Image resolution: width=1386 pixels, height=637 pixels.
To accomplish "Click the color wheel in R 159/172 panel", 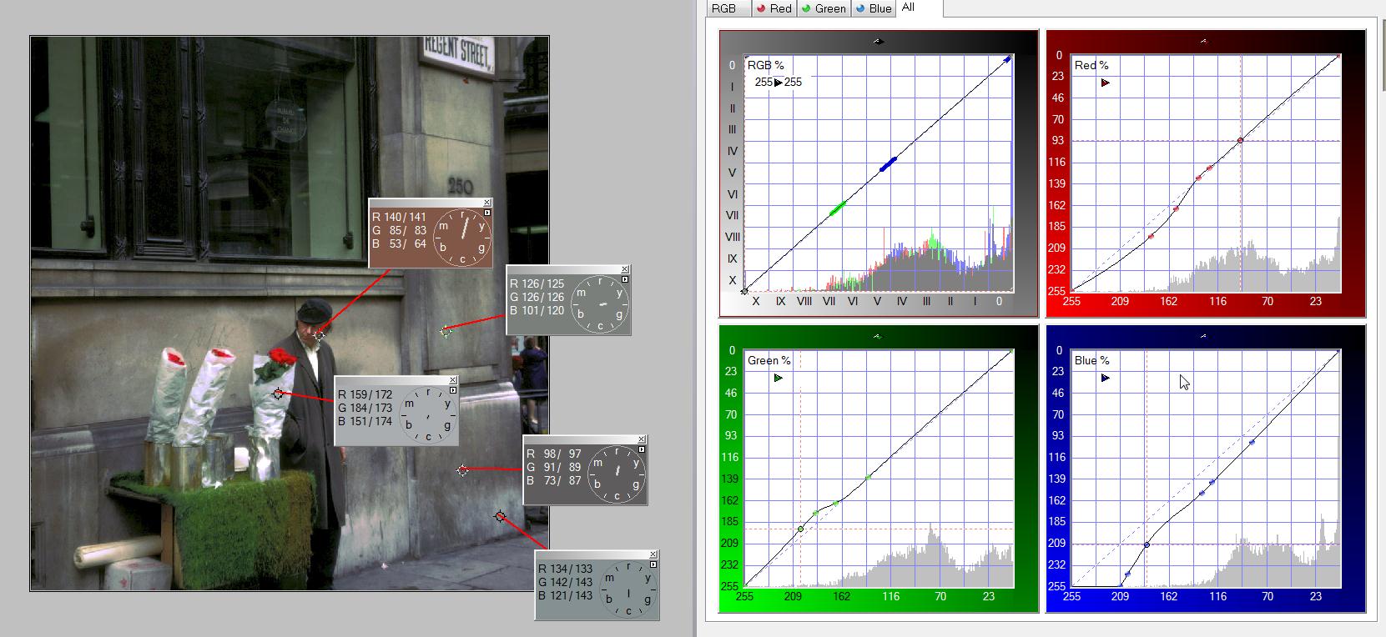I will (427, 414).
